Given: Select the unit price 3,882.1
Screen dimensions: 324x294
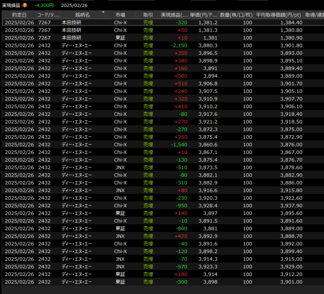Looking at the screenshot, I should coord(208,175).
